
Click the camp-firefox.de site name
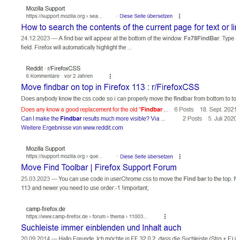coord(46,209)
